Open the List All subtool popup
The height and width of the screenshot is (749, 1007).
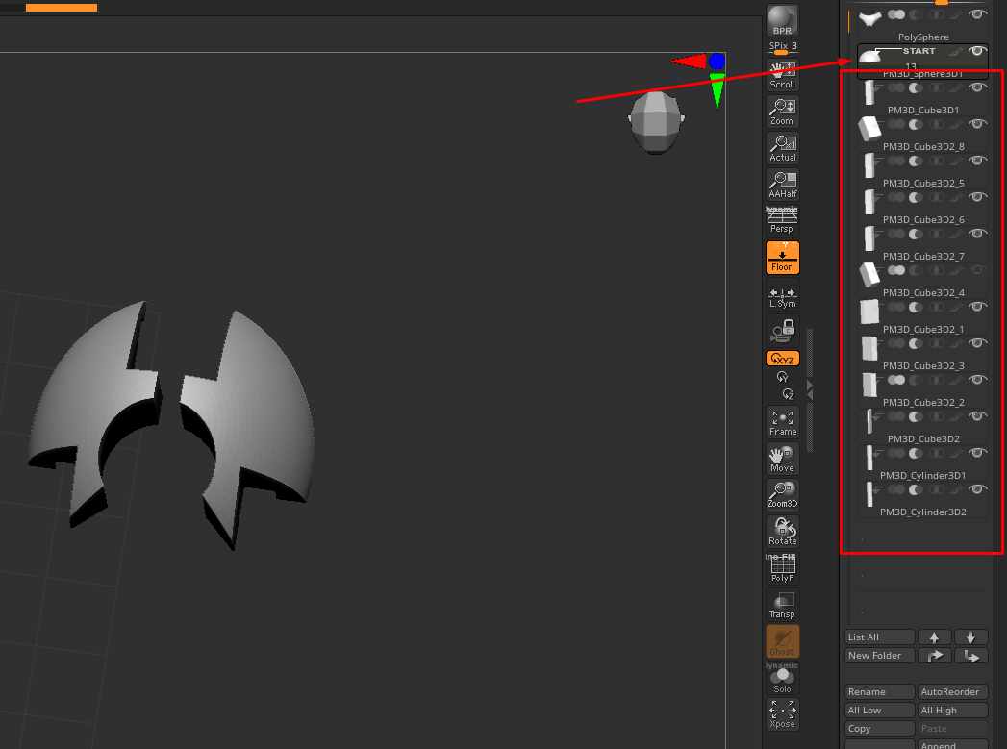tap(879, 637)
